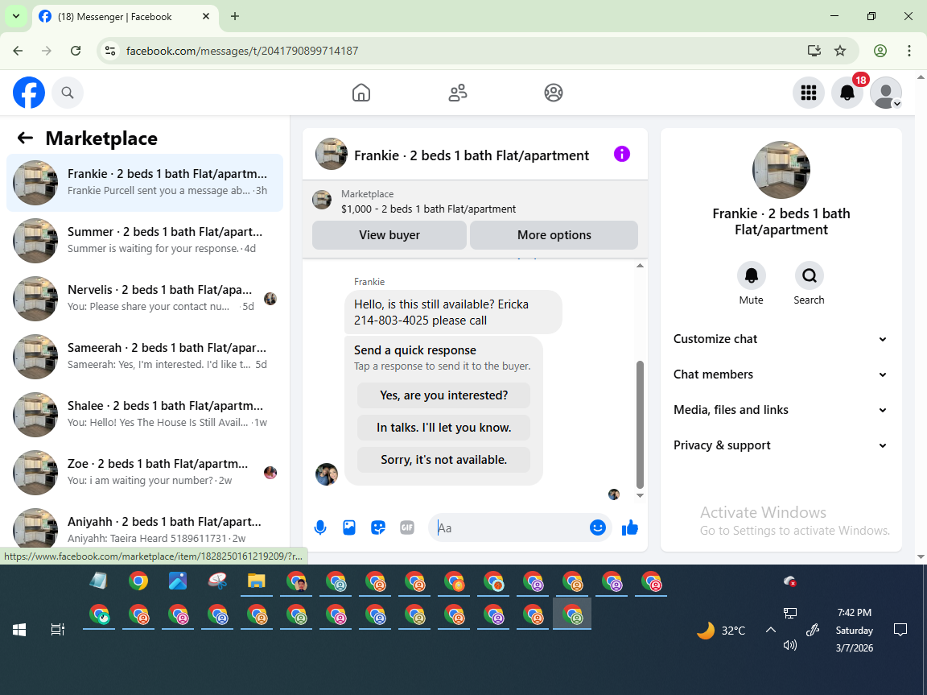
Task: Open Windows notification center
Action: [900, 630]
